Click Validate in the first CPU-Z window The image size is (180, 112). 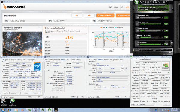point(30,97)
